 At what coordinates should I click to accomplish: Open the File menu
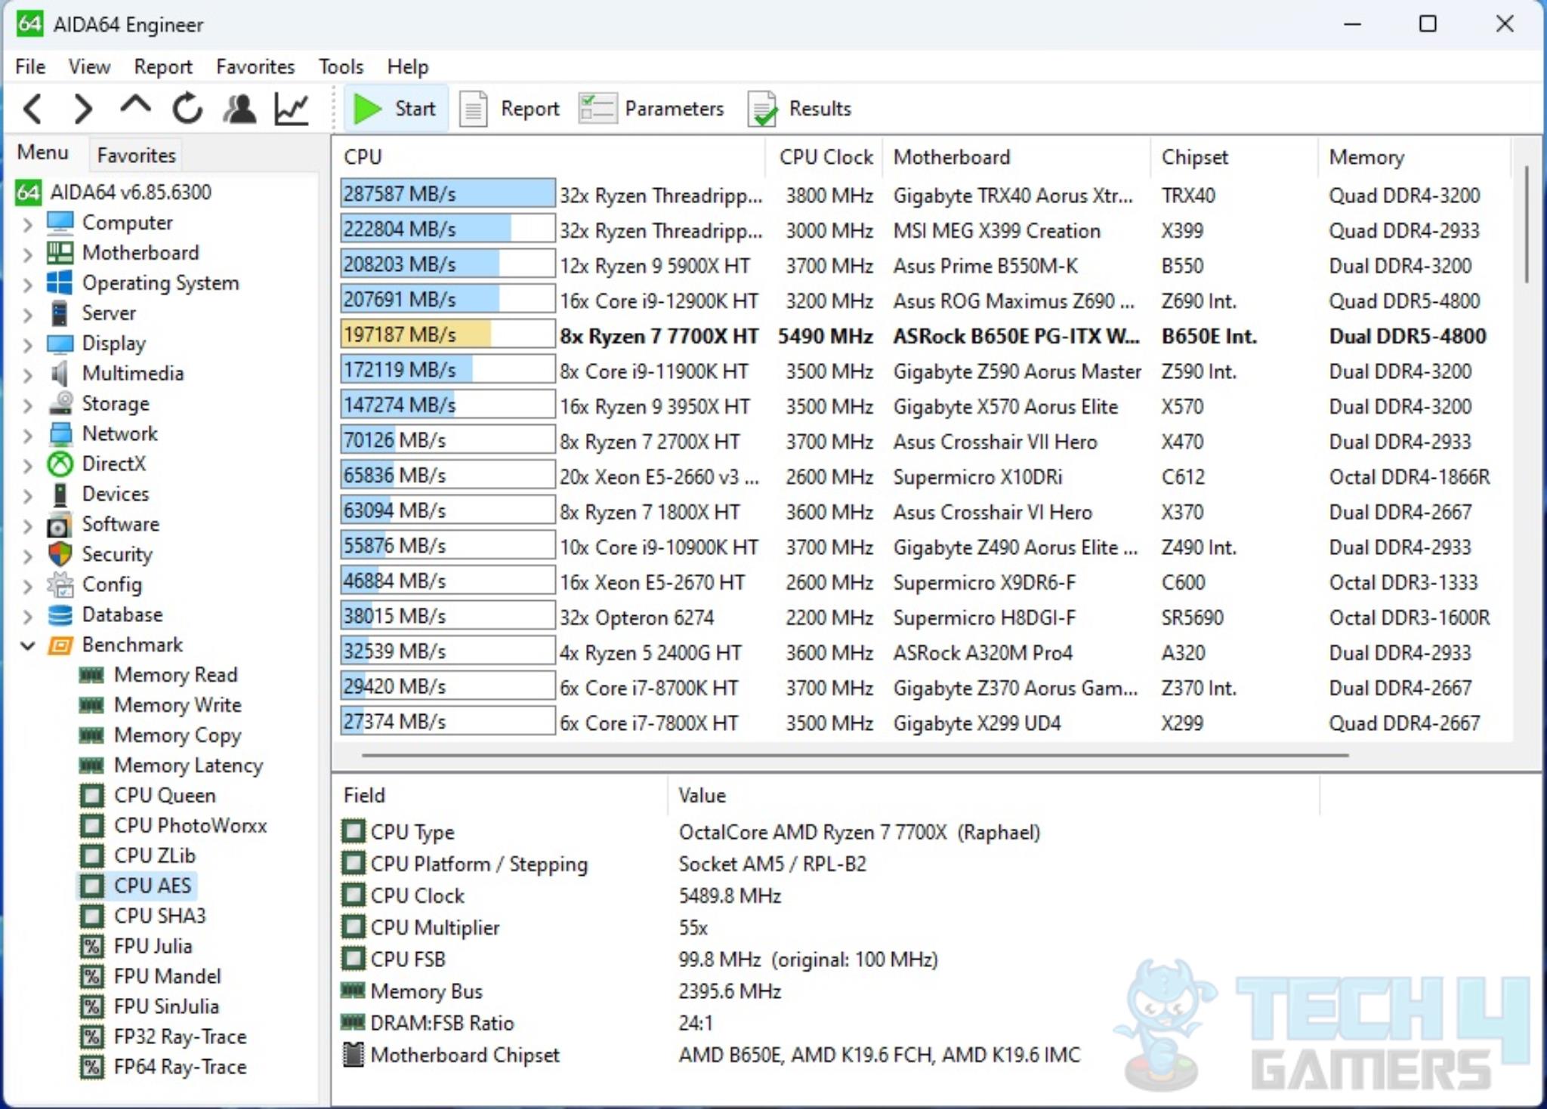point(30,66)
